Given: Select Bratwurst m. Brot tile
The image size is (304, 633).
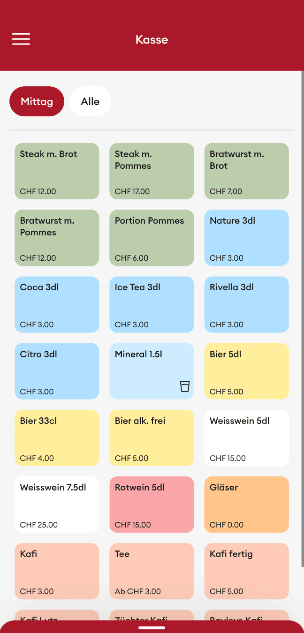Looking at the screenshot, I should [x=246, y=171].
